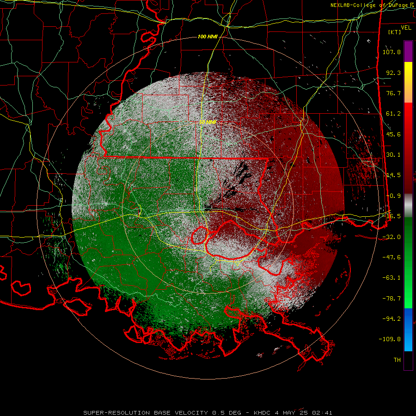This screenshot has width=416, height=416.
Task: Pick the purple segment of the color bar
Action: [x=408, y=51]
